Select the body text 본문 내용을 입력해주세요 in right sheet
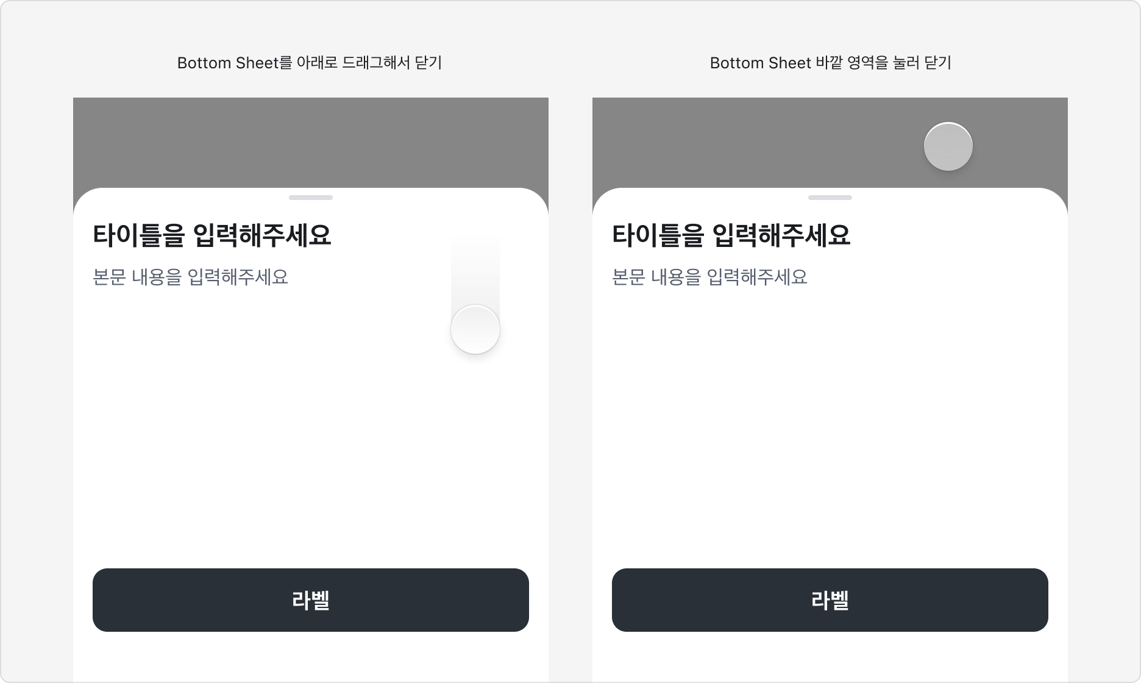This screenshot has width=1141, height=683. [709, 277]
